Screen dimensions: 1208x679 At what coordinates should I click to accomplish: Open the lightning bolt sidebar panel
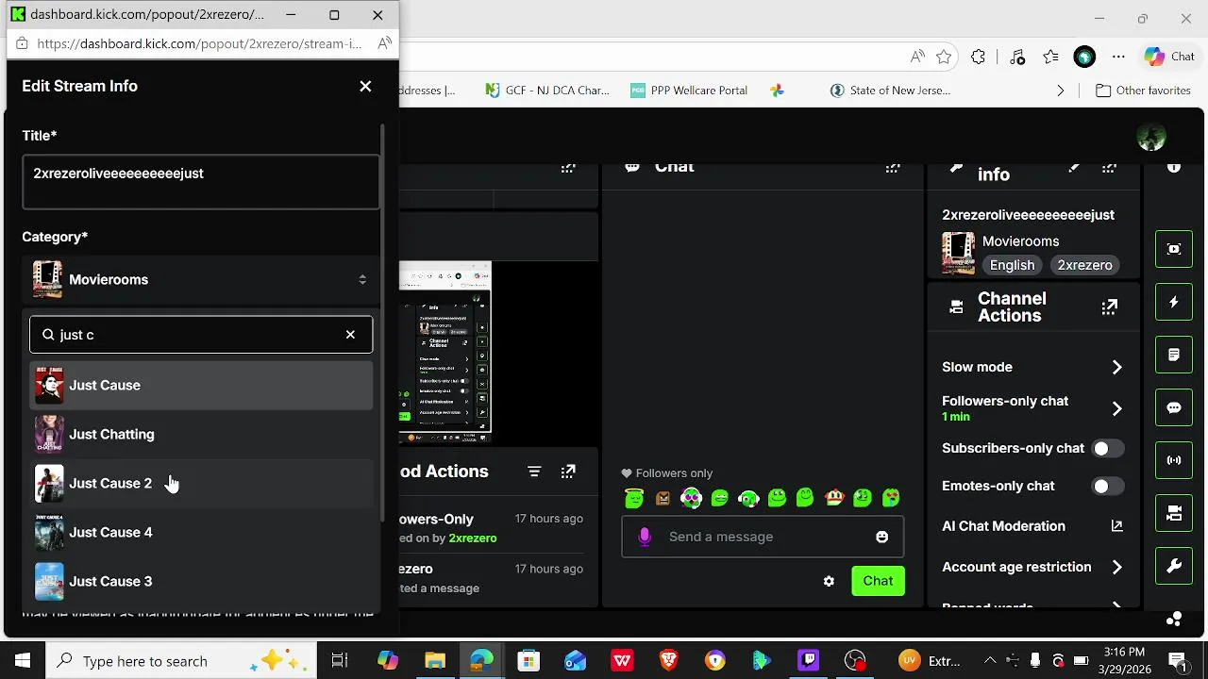click(x=1174, y=303)
